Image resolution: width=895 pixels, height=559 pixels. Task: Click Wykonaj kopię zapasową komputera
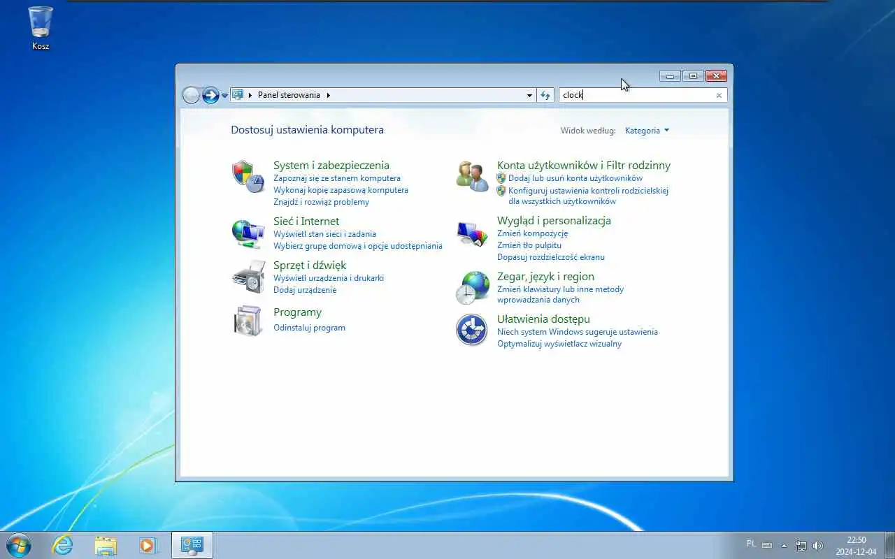click(341, 190)
